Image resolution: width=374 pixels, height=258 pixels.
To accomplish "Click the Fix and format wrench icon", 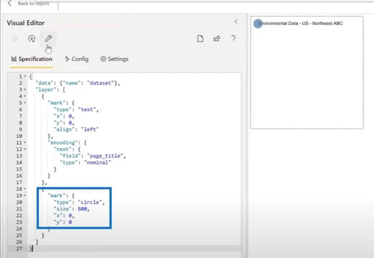I will tap(48, 38).
